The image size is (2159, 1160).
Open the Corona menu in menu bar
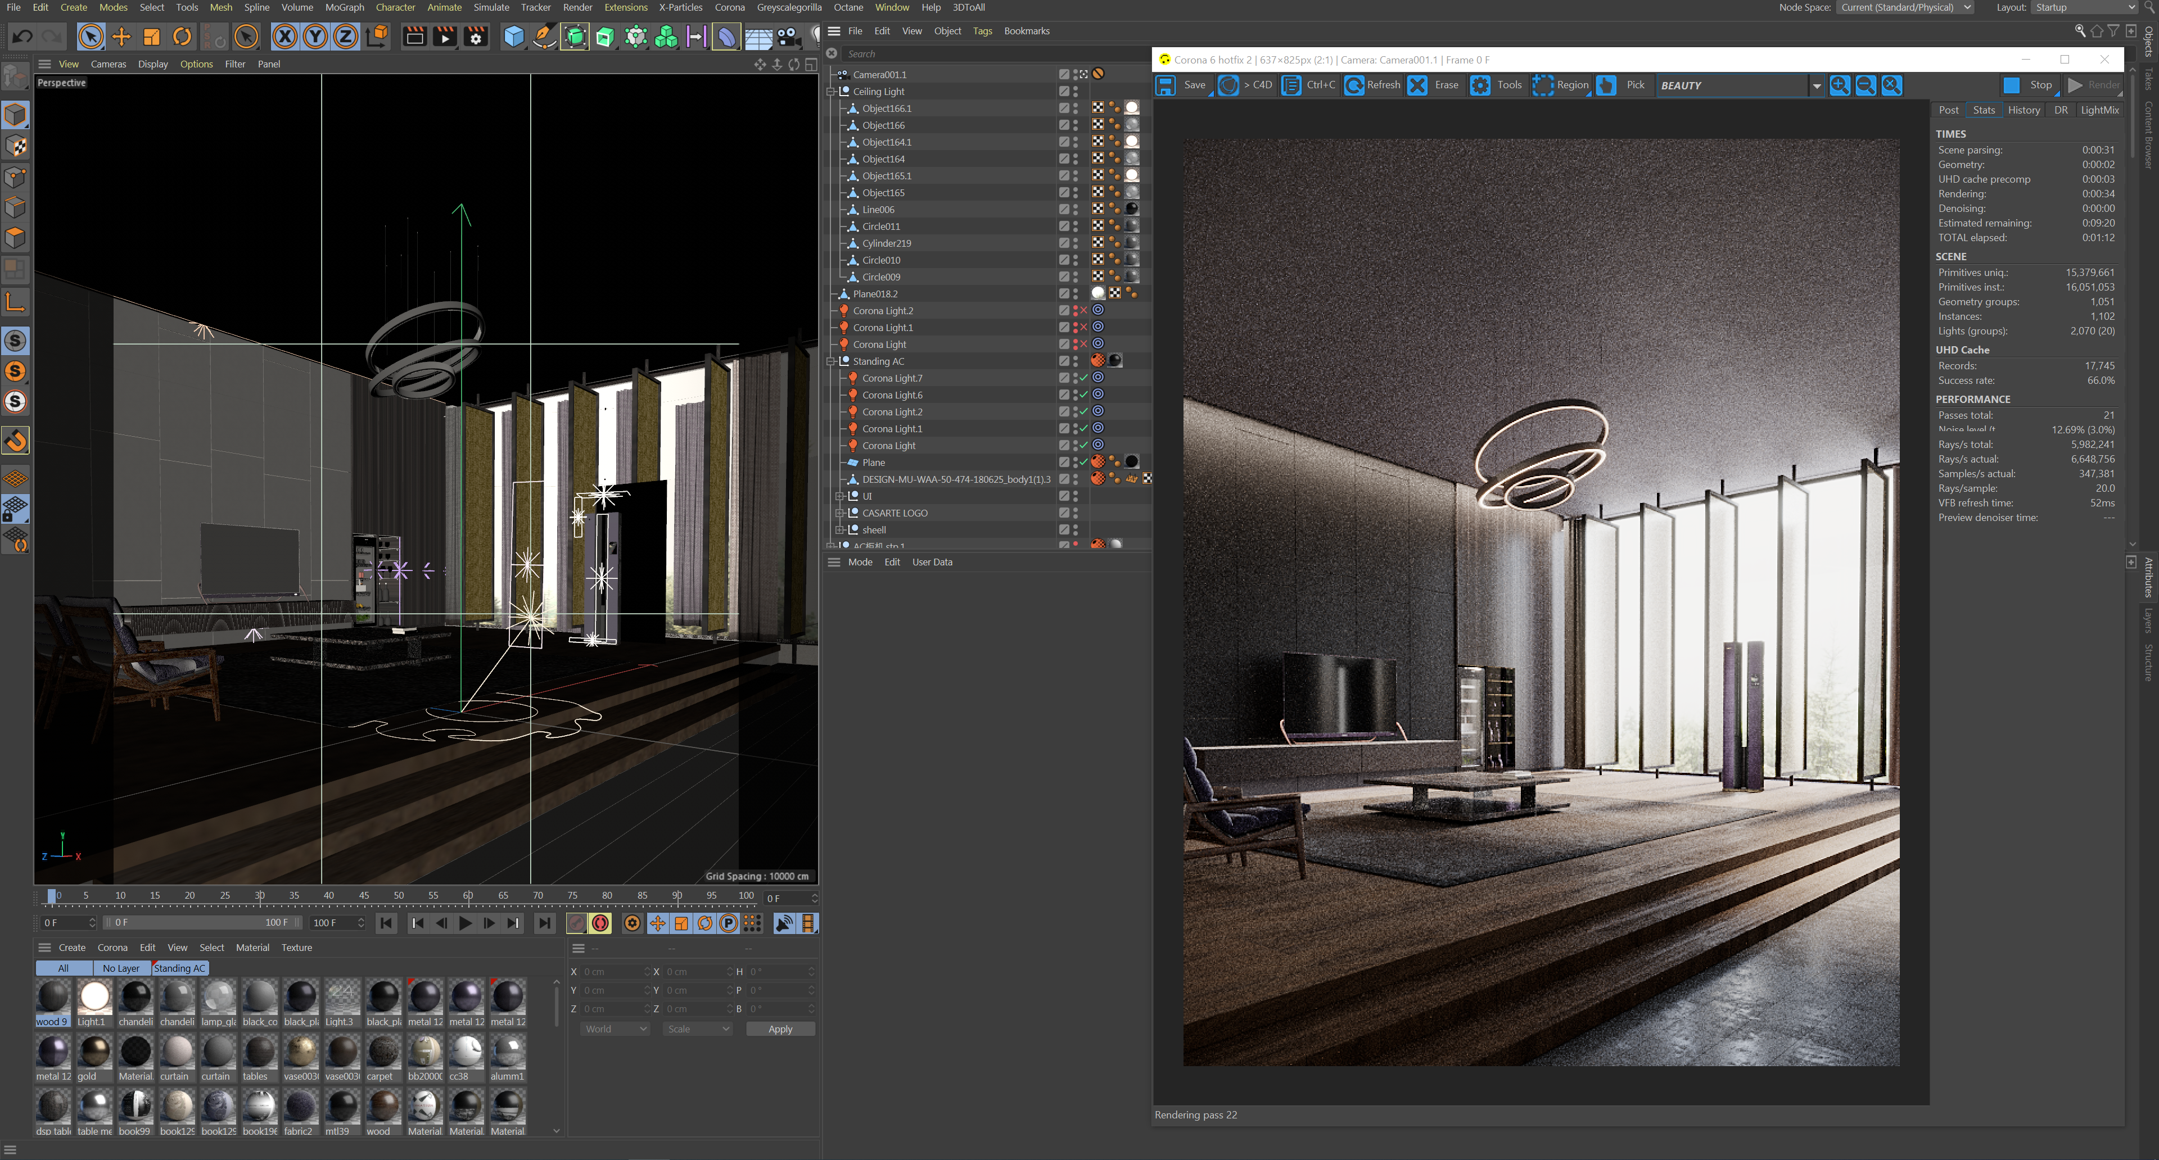[x=729, y=7]
